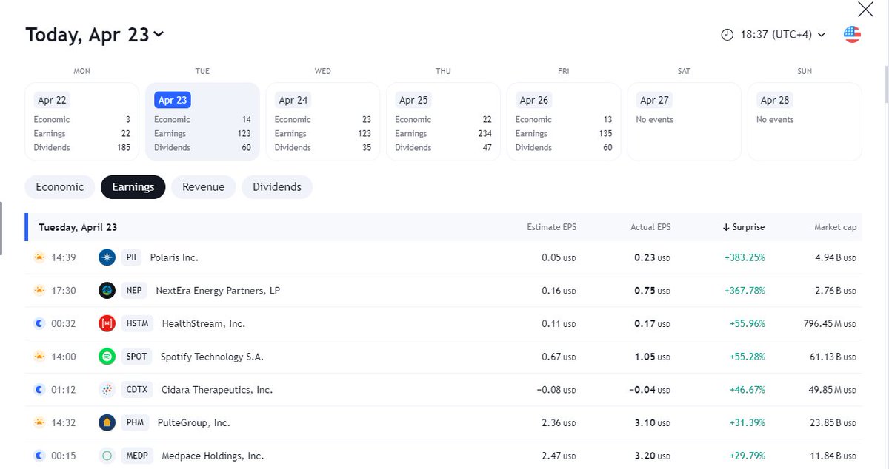The height and width of the screenshot is (469, 889).
Task: Click the MEDP ticker badge
Action: pos(137,456)
